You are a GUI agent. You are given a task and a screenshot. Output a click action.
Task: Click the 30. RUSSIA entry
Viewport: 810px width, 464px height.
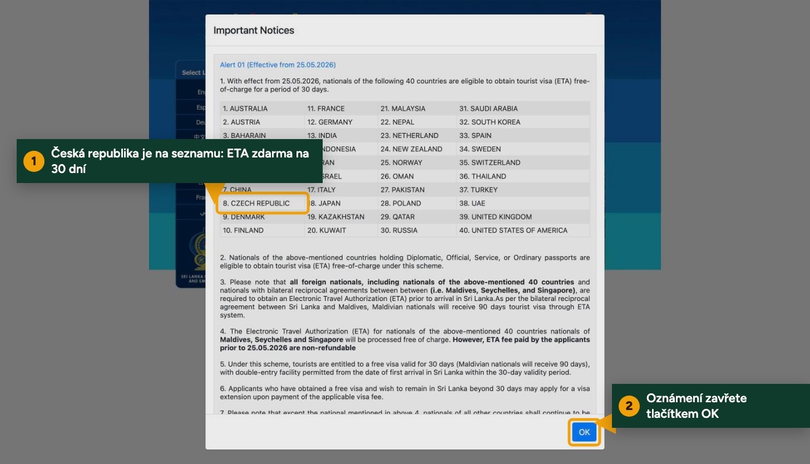(x=417, y=230)
